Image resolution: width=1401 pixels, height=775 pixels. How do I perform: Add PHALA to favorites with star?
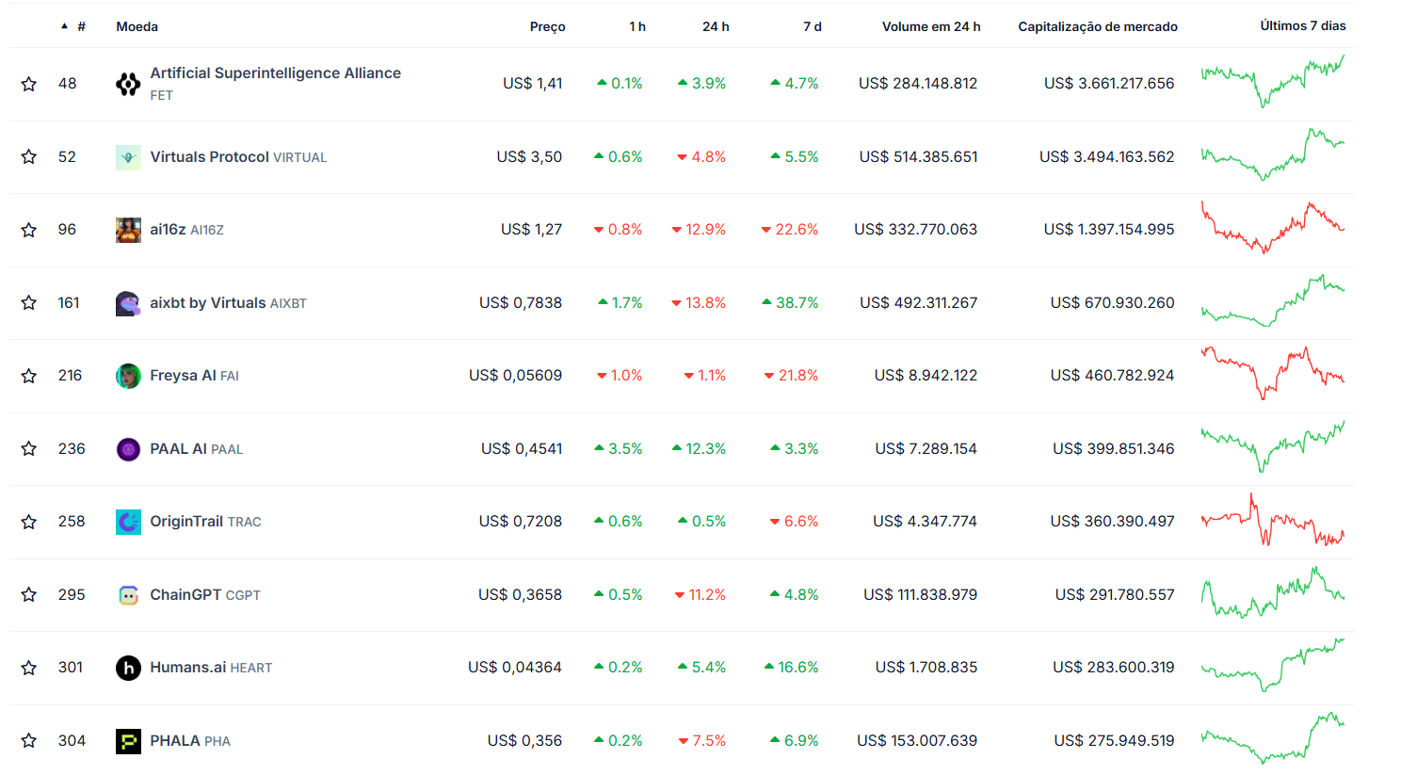[x=29, y=740]
